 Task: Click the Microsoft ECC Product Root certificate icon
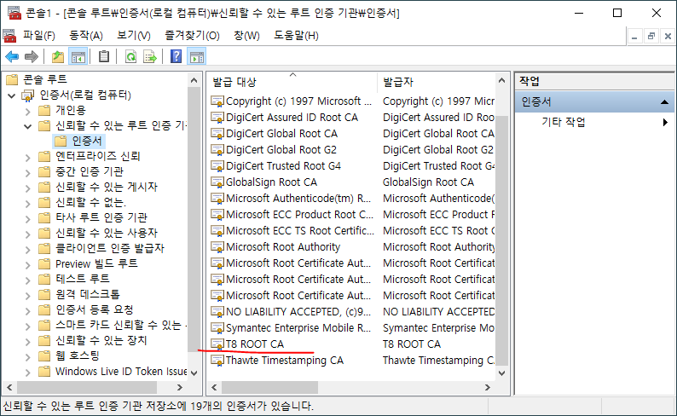[217, 215]
